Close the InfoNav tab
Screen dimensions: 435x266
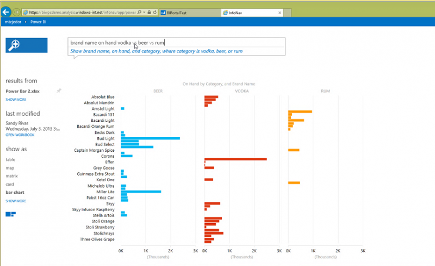coord(279,13)
